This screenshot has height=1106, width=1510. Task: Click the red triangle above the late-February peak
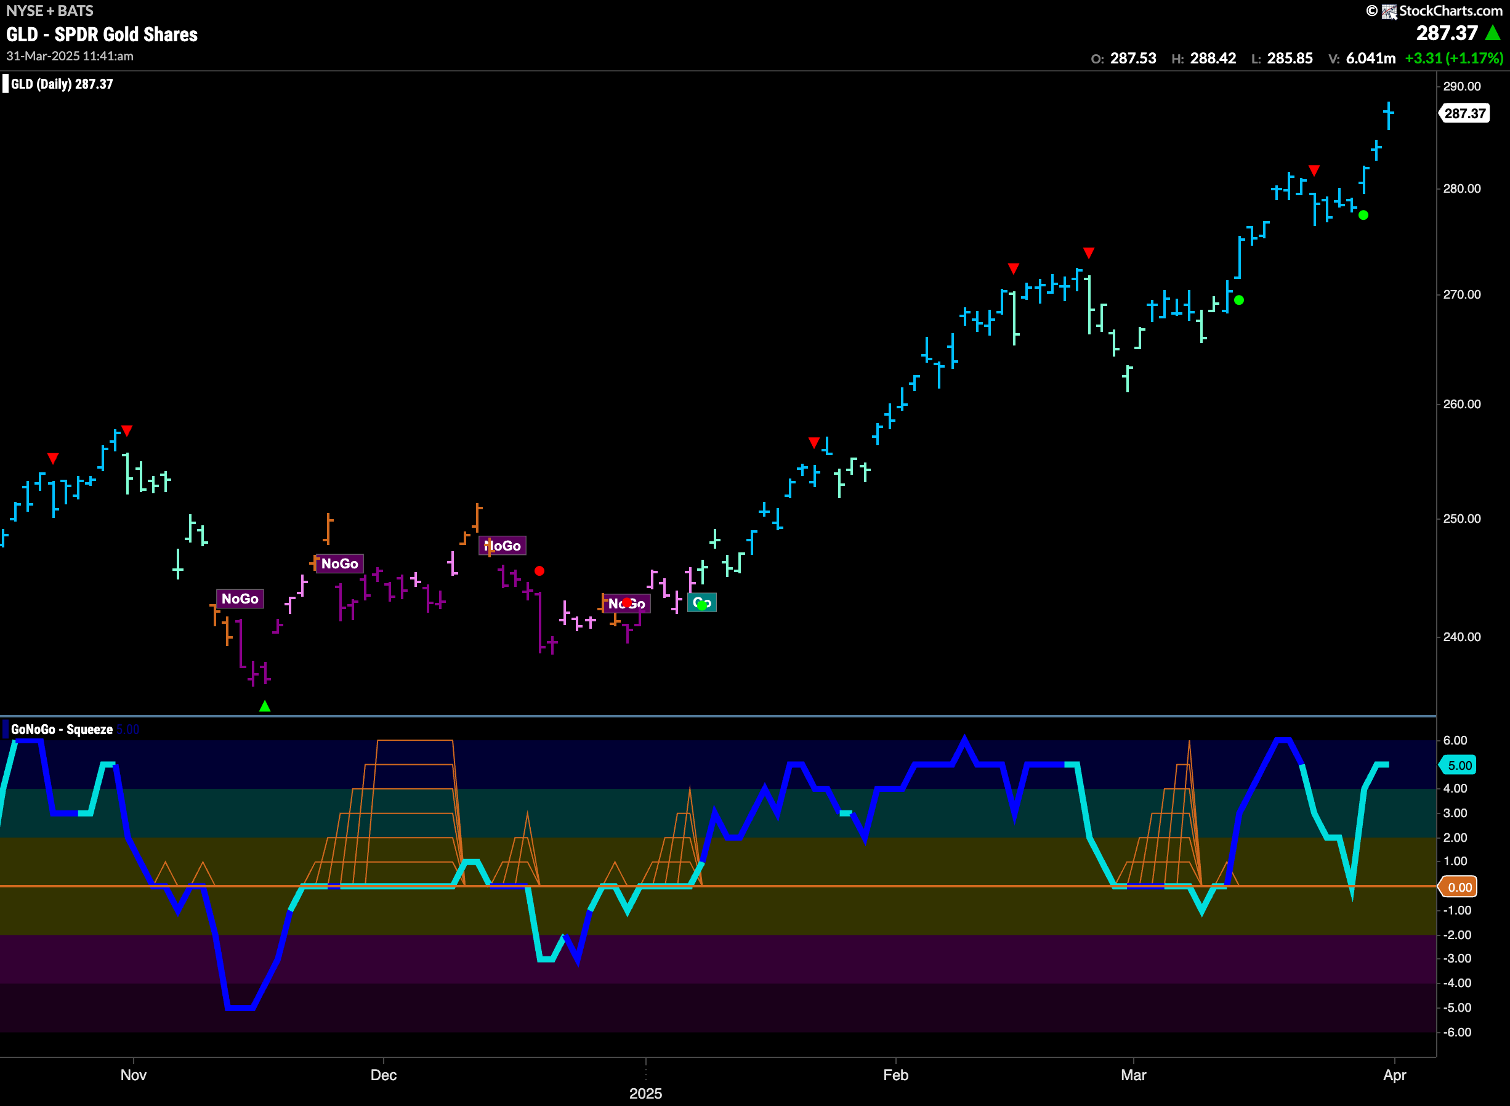pos(1089,252)
